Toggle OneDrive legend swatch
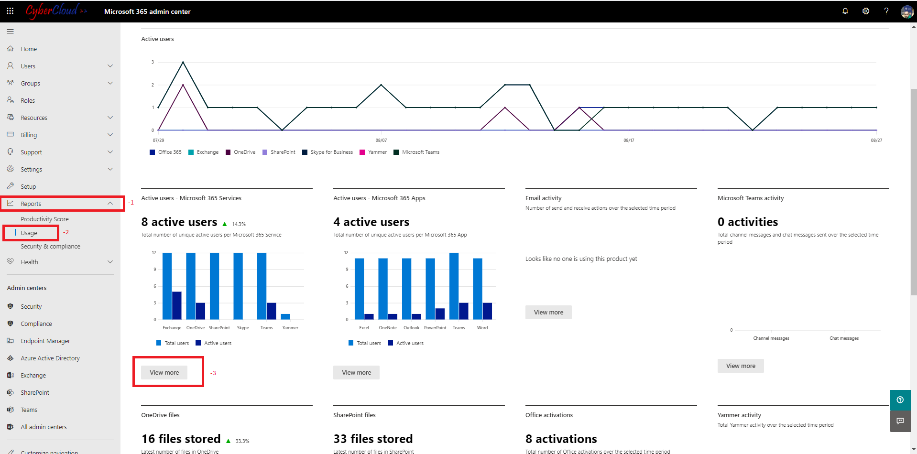This screenshot has width=917, height=454. [228, 152]
